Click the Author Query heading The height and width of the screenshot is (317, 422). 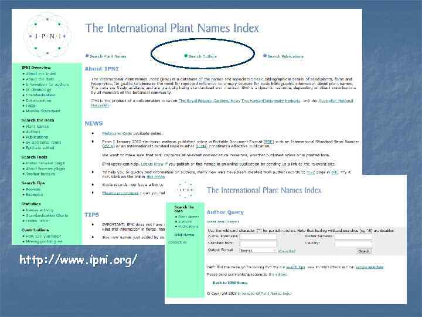point(225,213)
